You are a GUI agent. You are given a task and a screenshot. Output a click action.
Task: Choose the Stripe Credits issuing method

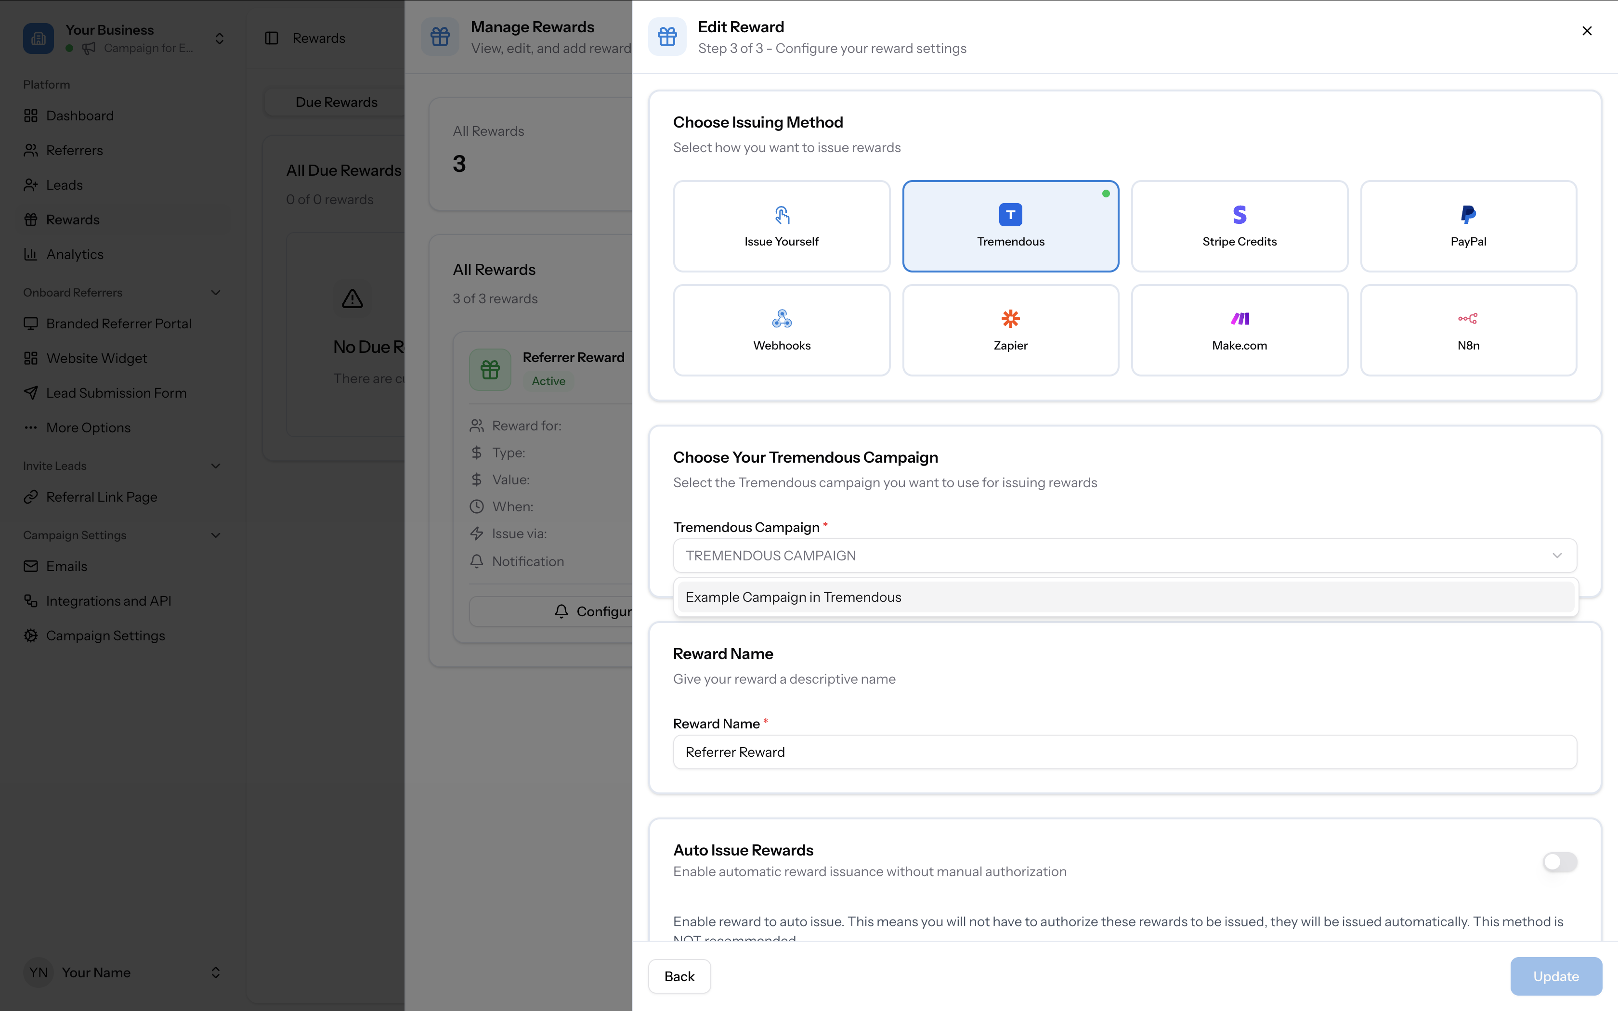[x=1239, y=226]
